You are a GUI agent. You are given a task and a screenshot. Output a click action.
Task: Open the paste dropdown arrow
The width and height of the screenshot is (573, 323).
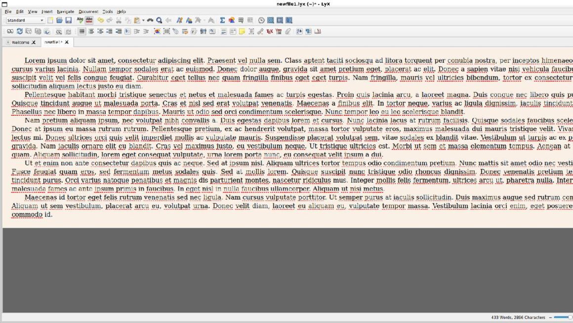(143, 20)
